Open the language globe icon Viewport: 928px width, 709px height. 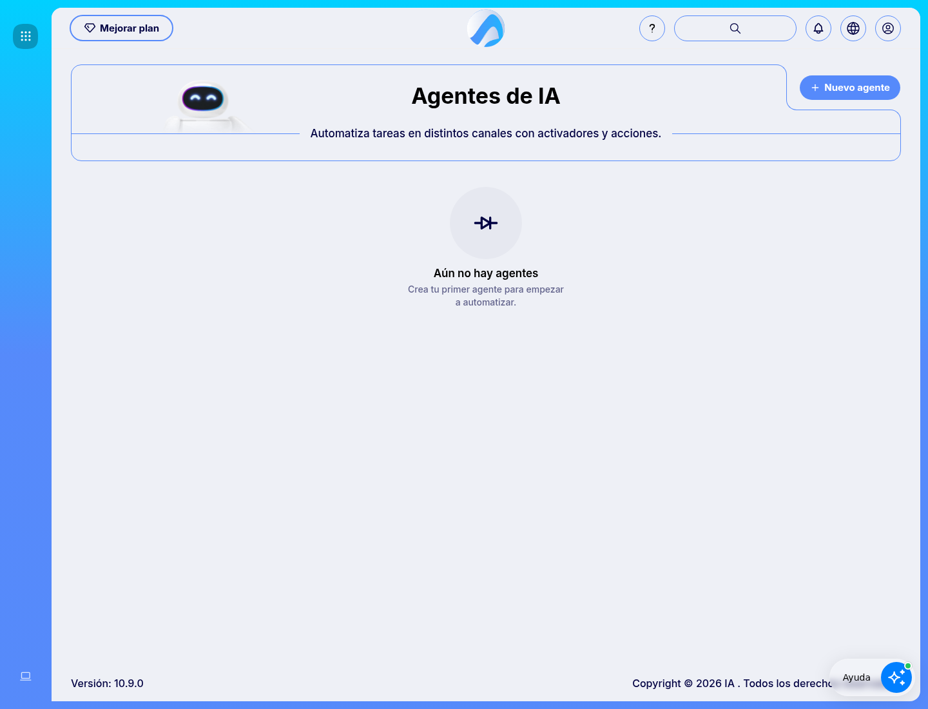tap(853, 28)
